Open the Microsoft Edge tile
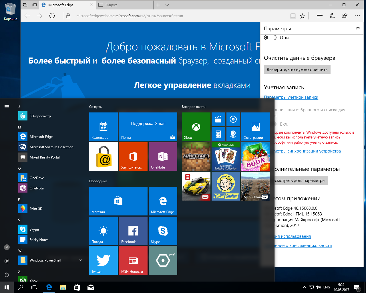Screen dimensions: 366x293 [163, 201]
